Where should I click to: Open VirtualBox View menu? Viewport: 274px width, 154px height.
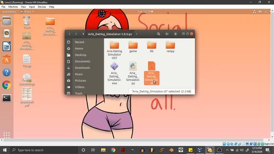point(23,7)
